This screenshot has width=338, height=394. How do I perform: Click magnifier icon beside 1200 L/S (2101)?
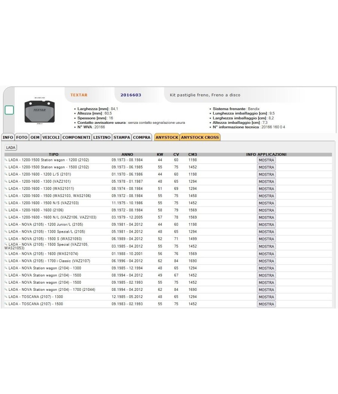6,174
